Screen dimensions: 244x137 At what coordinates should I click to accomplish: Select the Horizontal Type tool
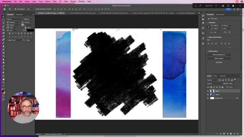coord(3,69)
